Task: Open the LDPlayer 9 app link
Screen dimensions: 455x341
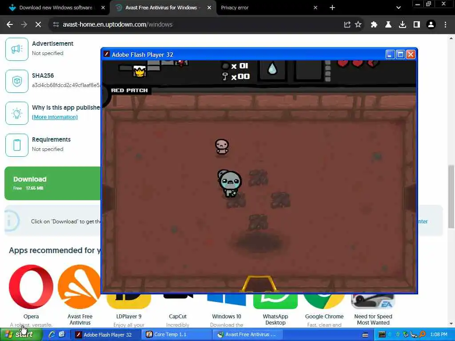Action: [x=129, y=316]
